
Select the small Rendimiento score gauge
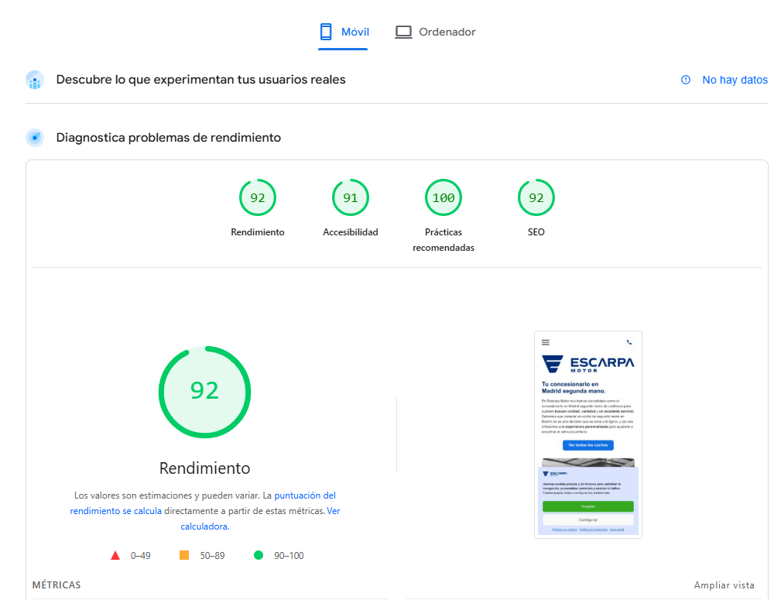tap(258, 198)
